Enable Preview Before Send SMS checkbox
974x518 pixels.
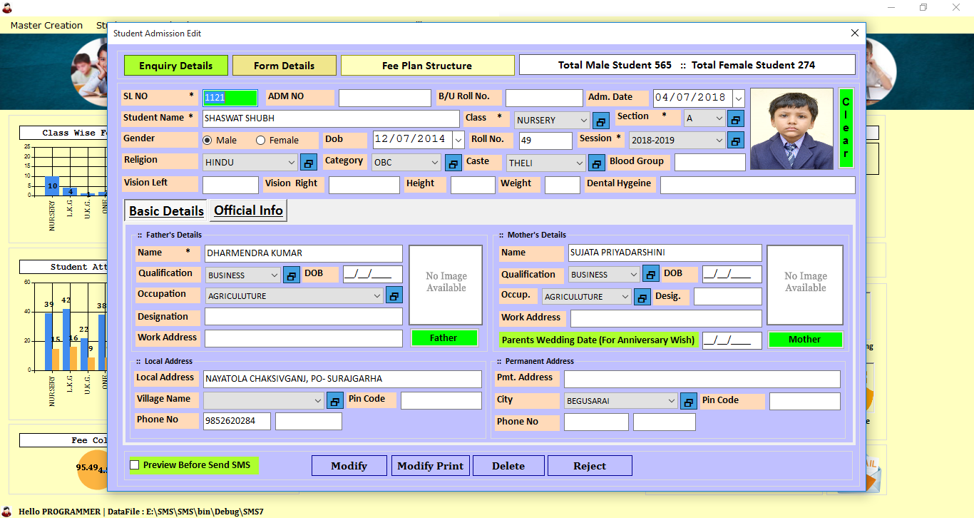(x=135, y=465)
